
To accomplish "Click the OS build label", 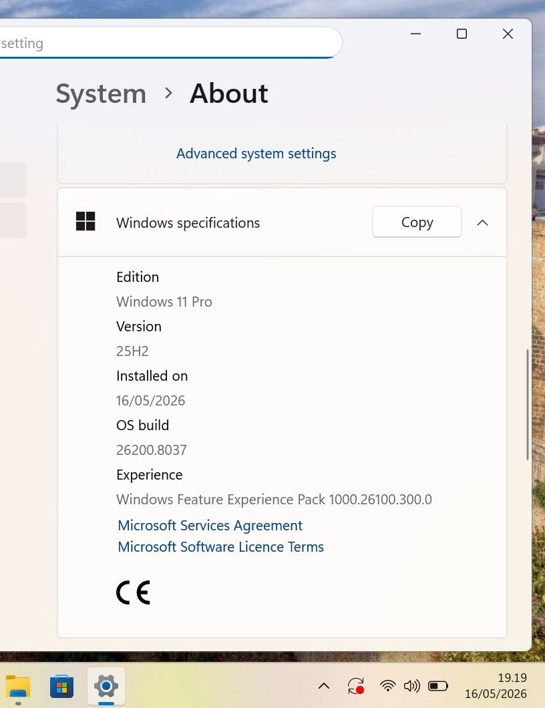I will pos(143,425).
